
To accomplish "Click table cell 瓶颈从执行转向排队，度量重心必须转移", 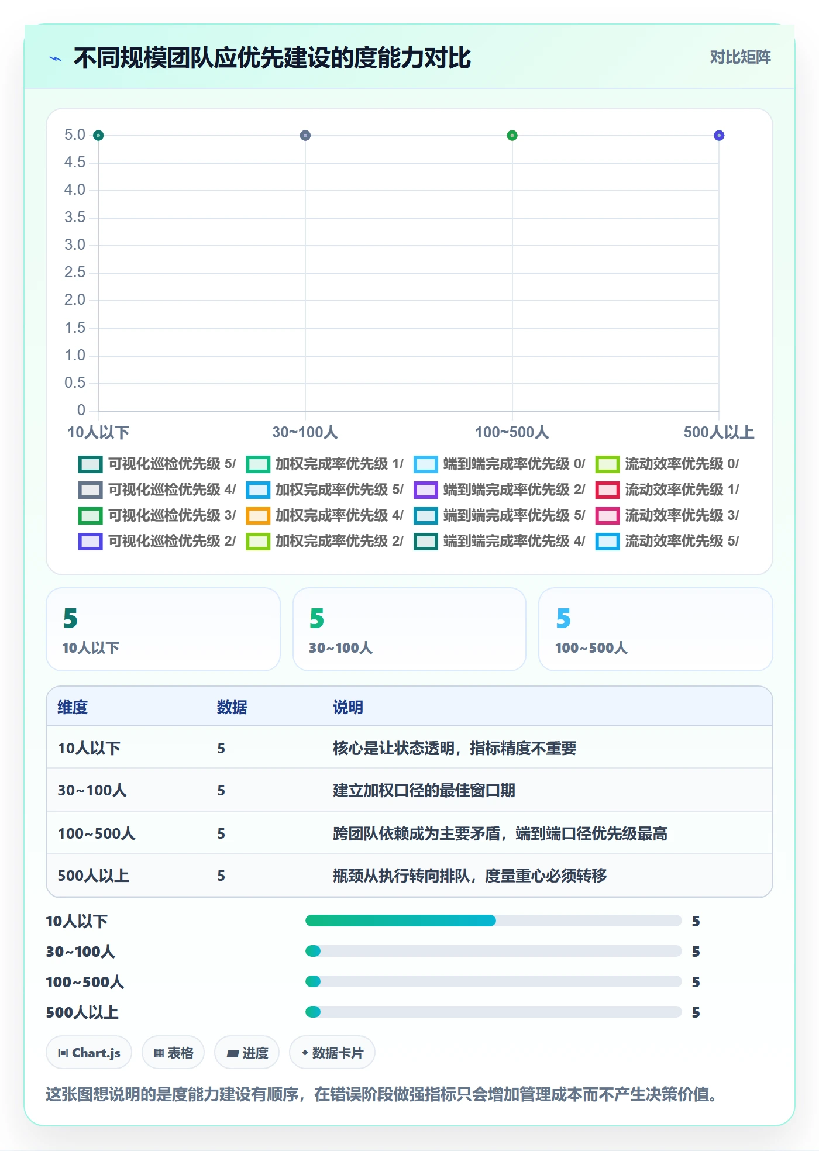I will pyautogui.click(x=470, y=876).
